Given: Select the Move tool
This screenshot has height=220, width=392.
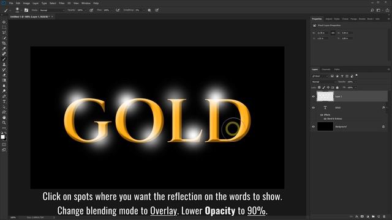Looking at the screenshot, I should [4, 22].
